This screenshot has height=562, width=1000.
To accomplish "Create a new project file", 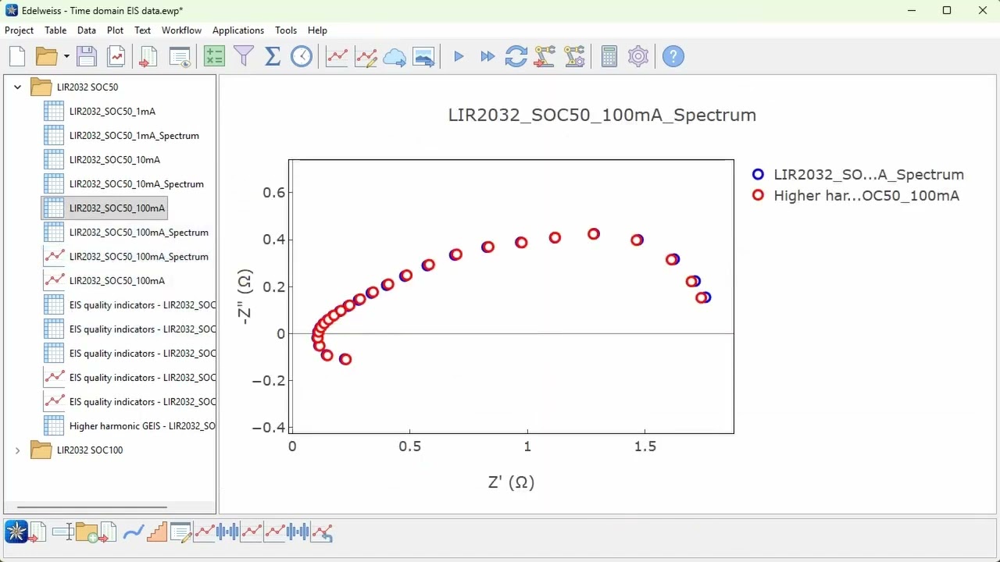I will pos(17,56).
